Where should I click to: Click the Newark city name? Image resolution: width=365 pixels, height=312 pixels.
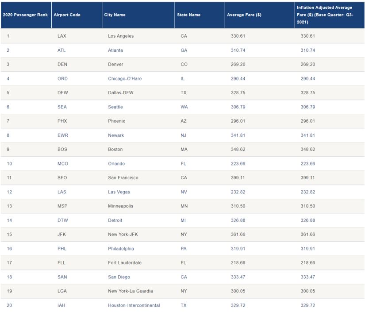116,135
